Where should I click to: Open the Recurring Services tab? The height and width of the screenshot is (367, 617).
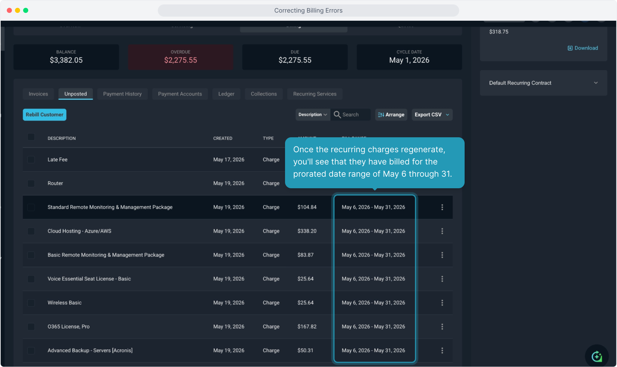315,94
